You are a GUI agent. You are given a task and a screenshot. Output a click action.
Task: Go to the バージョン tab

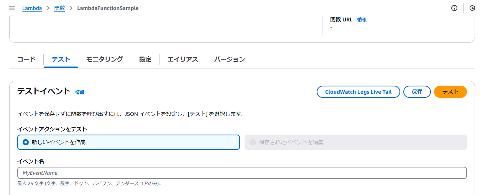(229, 59)
